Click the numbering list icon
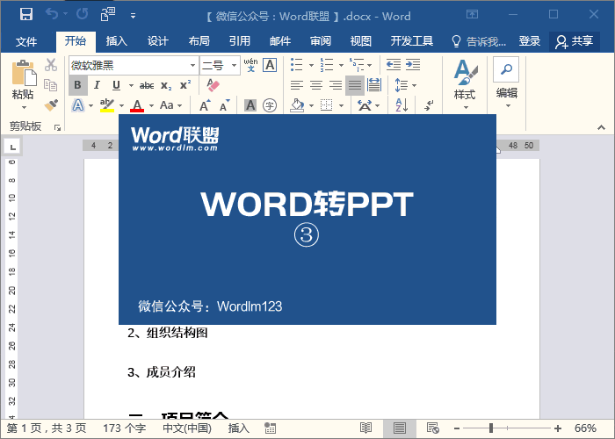Image resolution: width=615 pixels, height=439 pixels. coord(327,65)
